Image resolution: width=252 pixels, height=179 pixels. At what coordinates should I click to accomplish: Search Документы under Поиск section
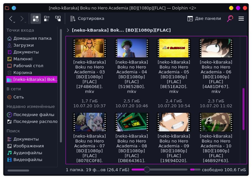(x=32, y=139)
